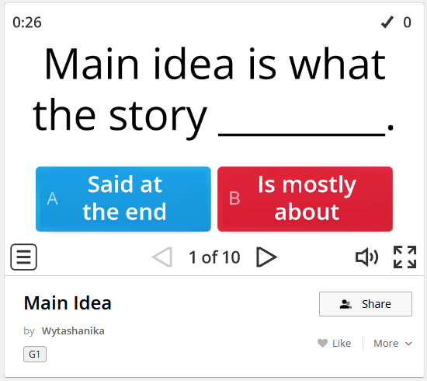Viewport: 427px width, 381px height.
Task: Expand the More dropdown chevron
Action: [408, 344]
